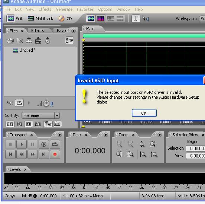This screenshot has height=204, width=205.
Task: Select the Time Selection tool
Action: (136, 18)
